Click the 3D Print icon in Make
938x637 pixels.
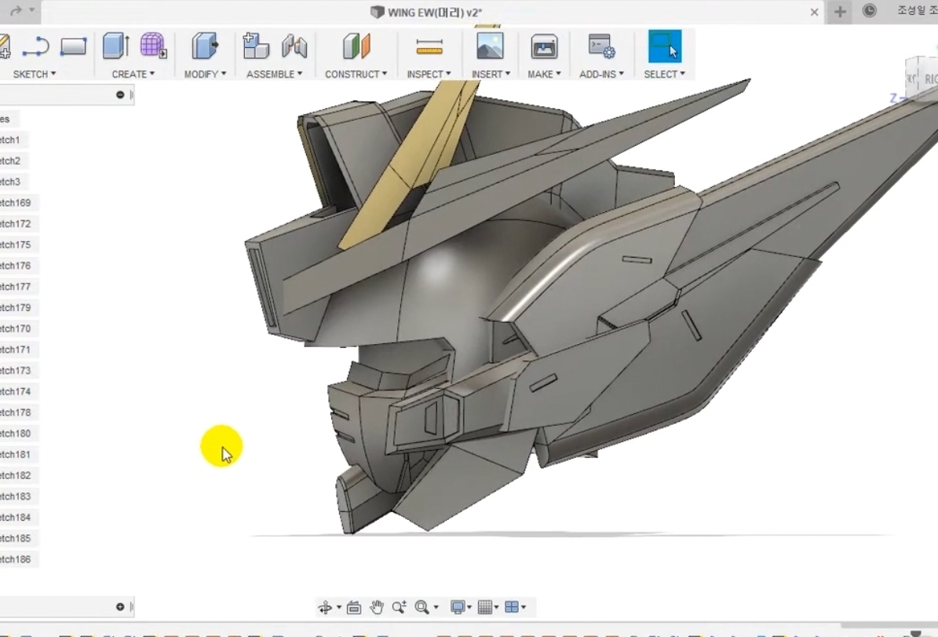coord(544,46)
